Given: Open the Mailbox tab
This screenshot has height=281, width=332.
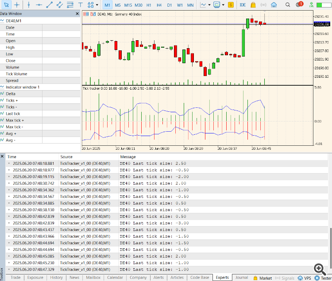Looking at the screenshot, I should [x=93, y=277].
